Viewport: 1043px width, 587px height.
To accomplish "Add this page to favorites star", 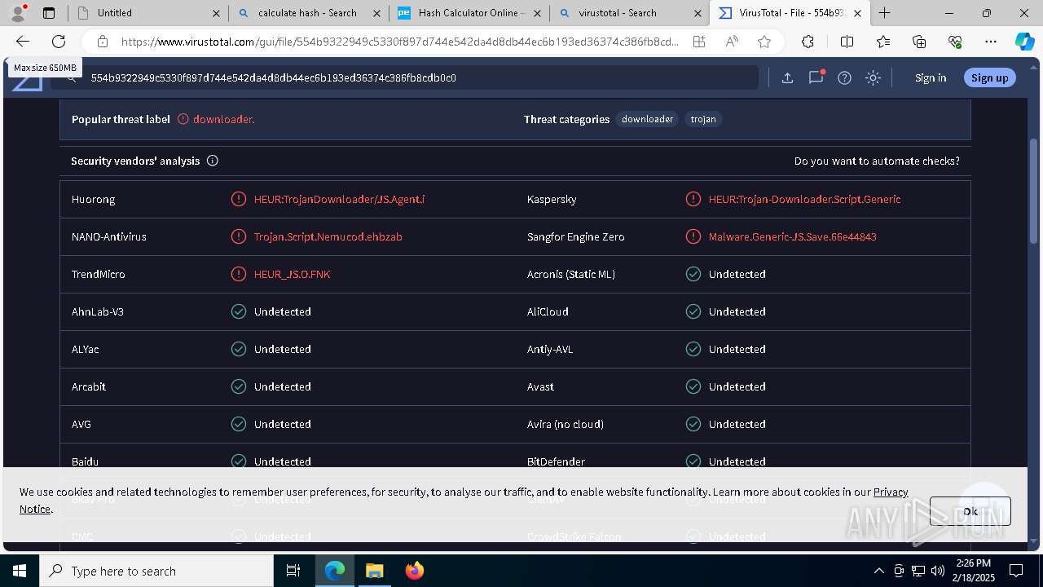I will 764,42.
